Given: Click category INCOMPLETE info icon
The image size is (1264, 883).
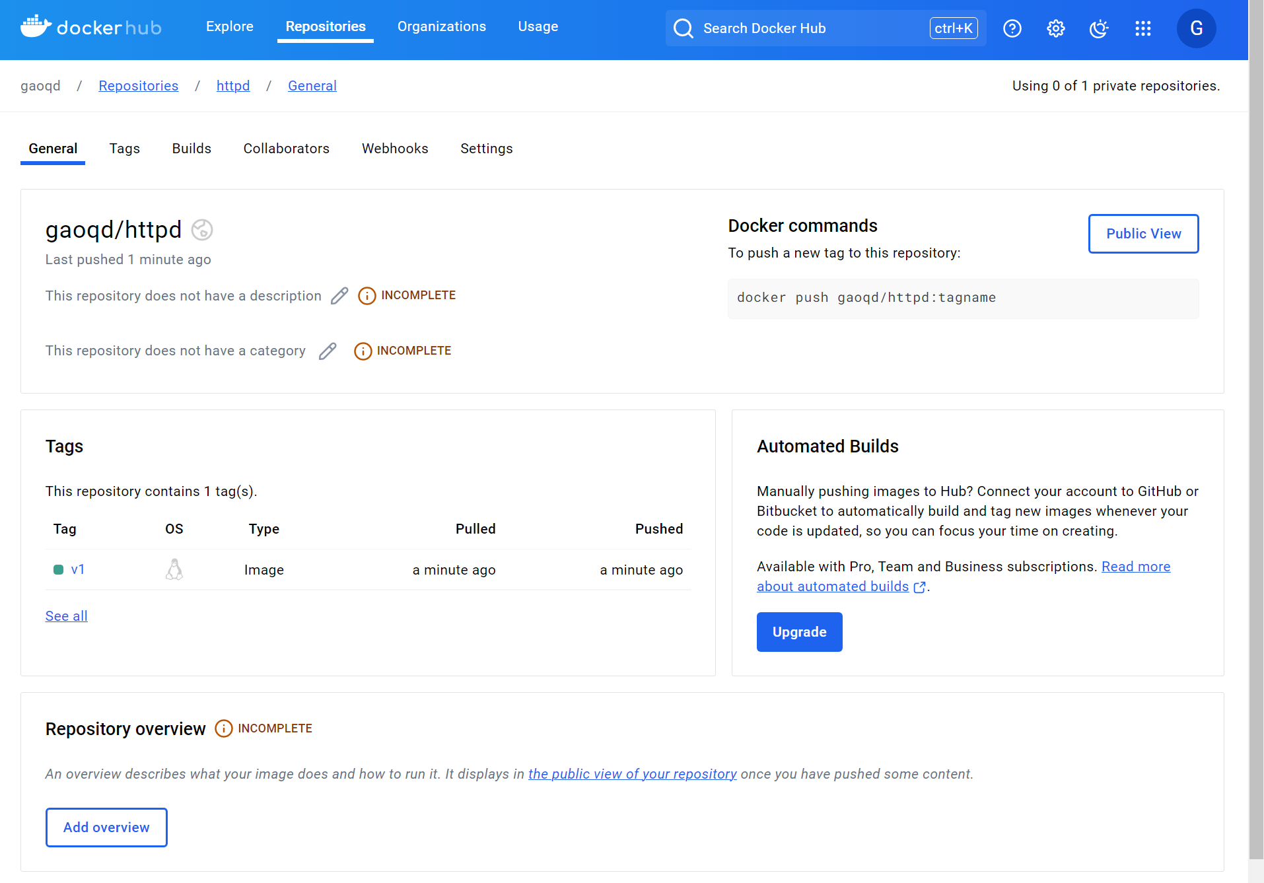Looking at the screenshot, I should click(363, 351).
